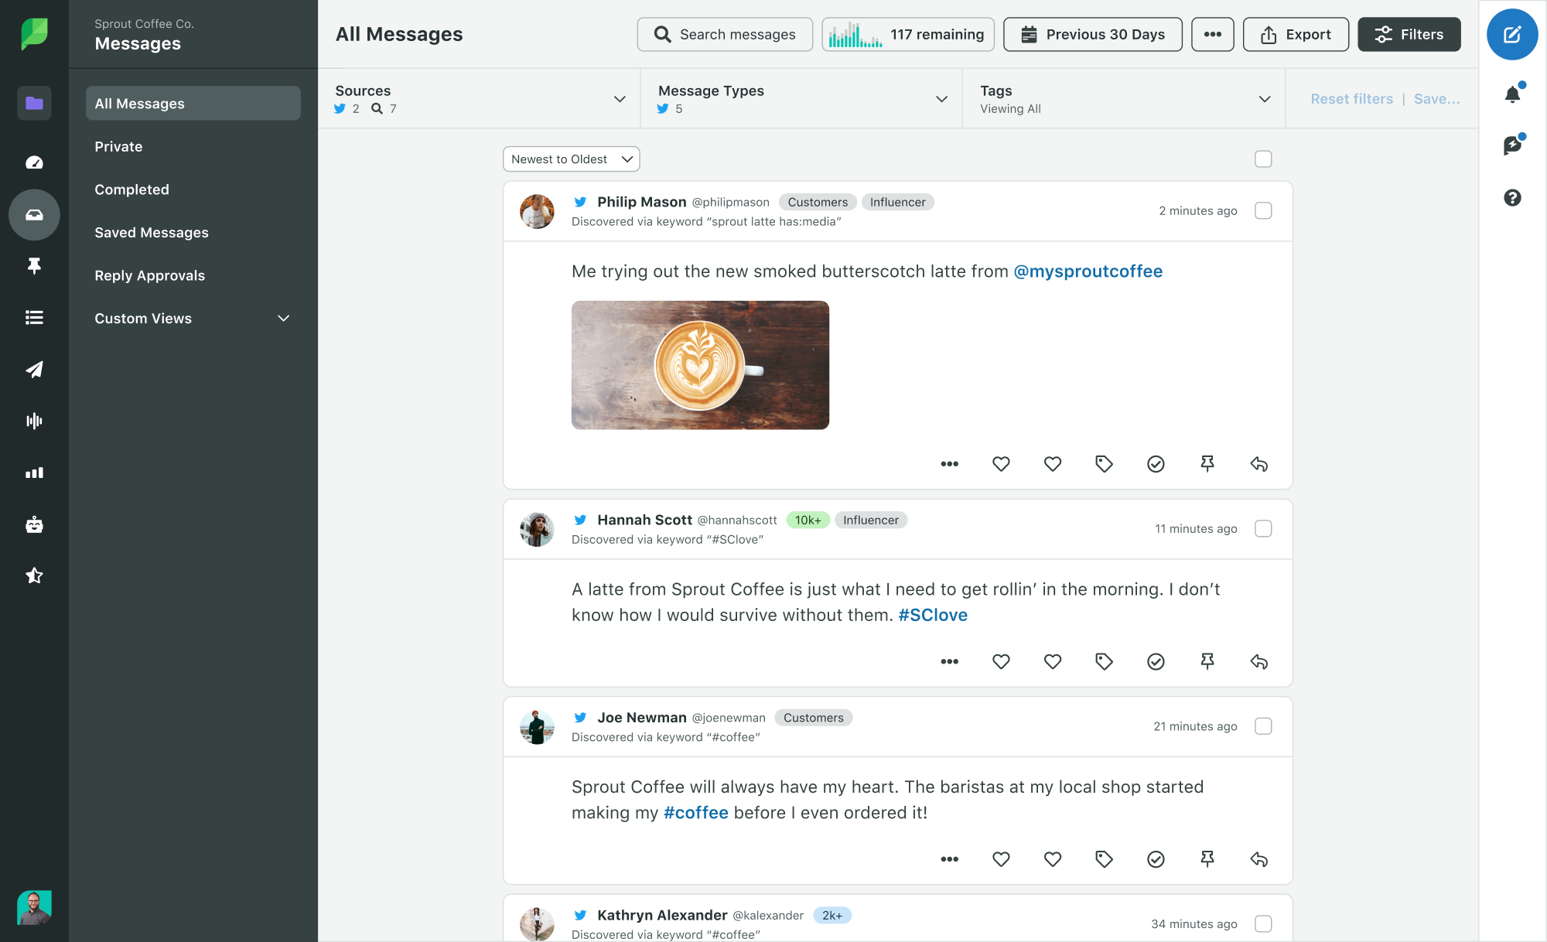The width and height of the screenshot is (1547, 942).
Task: Click the analytics bar chart icon
Action: click(x=33, y=473)
